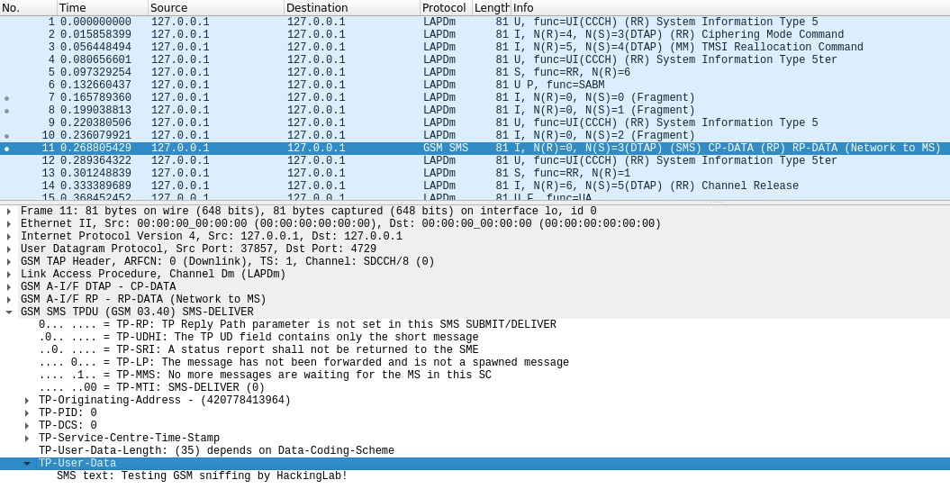Sort packets by the Time column
This screenshot has height=489, width=950.
point(103,8)
